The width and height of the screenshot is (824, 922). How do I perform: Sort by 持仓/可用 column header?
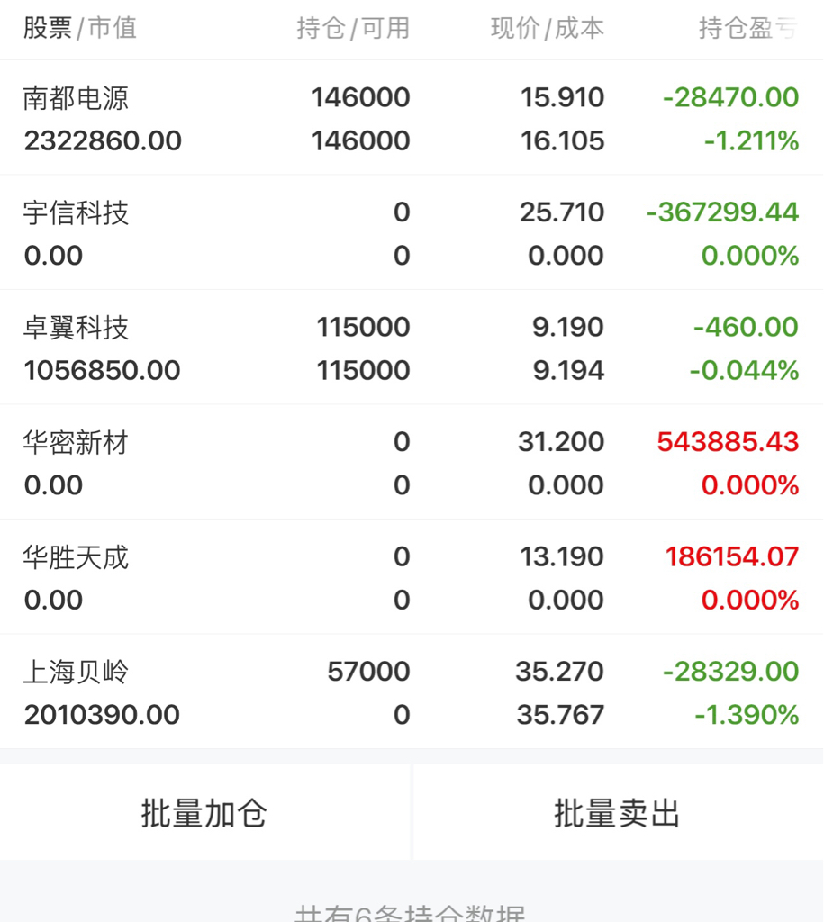point(353,28)
